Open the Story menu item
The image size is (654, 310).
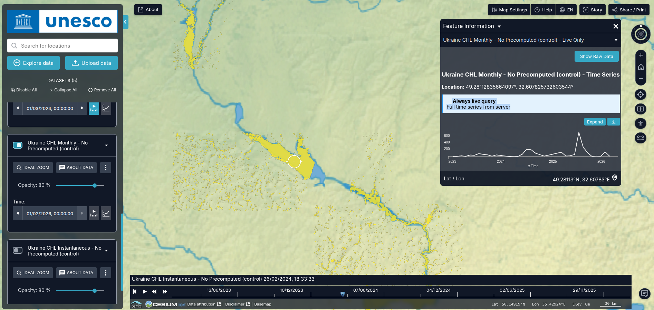tap(593, 10)
